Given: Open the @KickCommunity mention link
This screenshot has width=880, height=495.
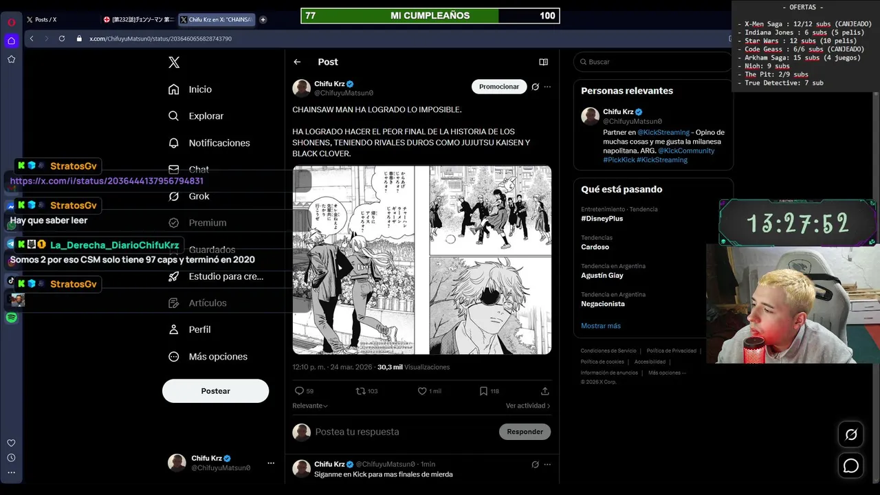Looking at the screenshot, I should pyautogui.click(x=686, y=151).
